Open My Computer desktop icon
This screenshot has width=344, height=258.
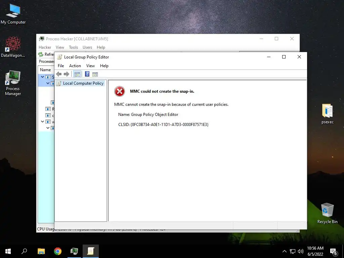(x=13, y=14)
